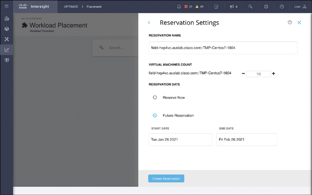Open the settings gear icon
Screen dimensions: 312x195
click(266, 6)
